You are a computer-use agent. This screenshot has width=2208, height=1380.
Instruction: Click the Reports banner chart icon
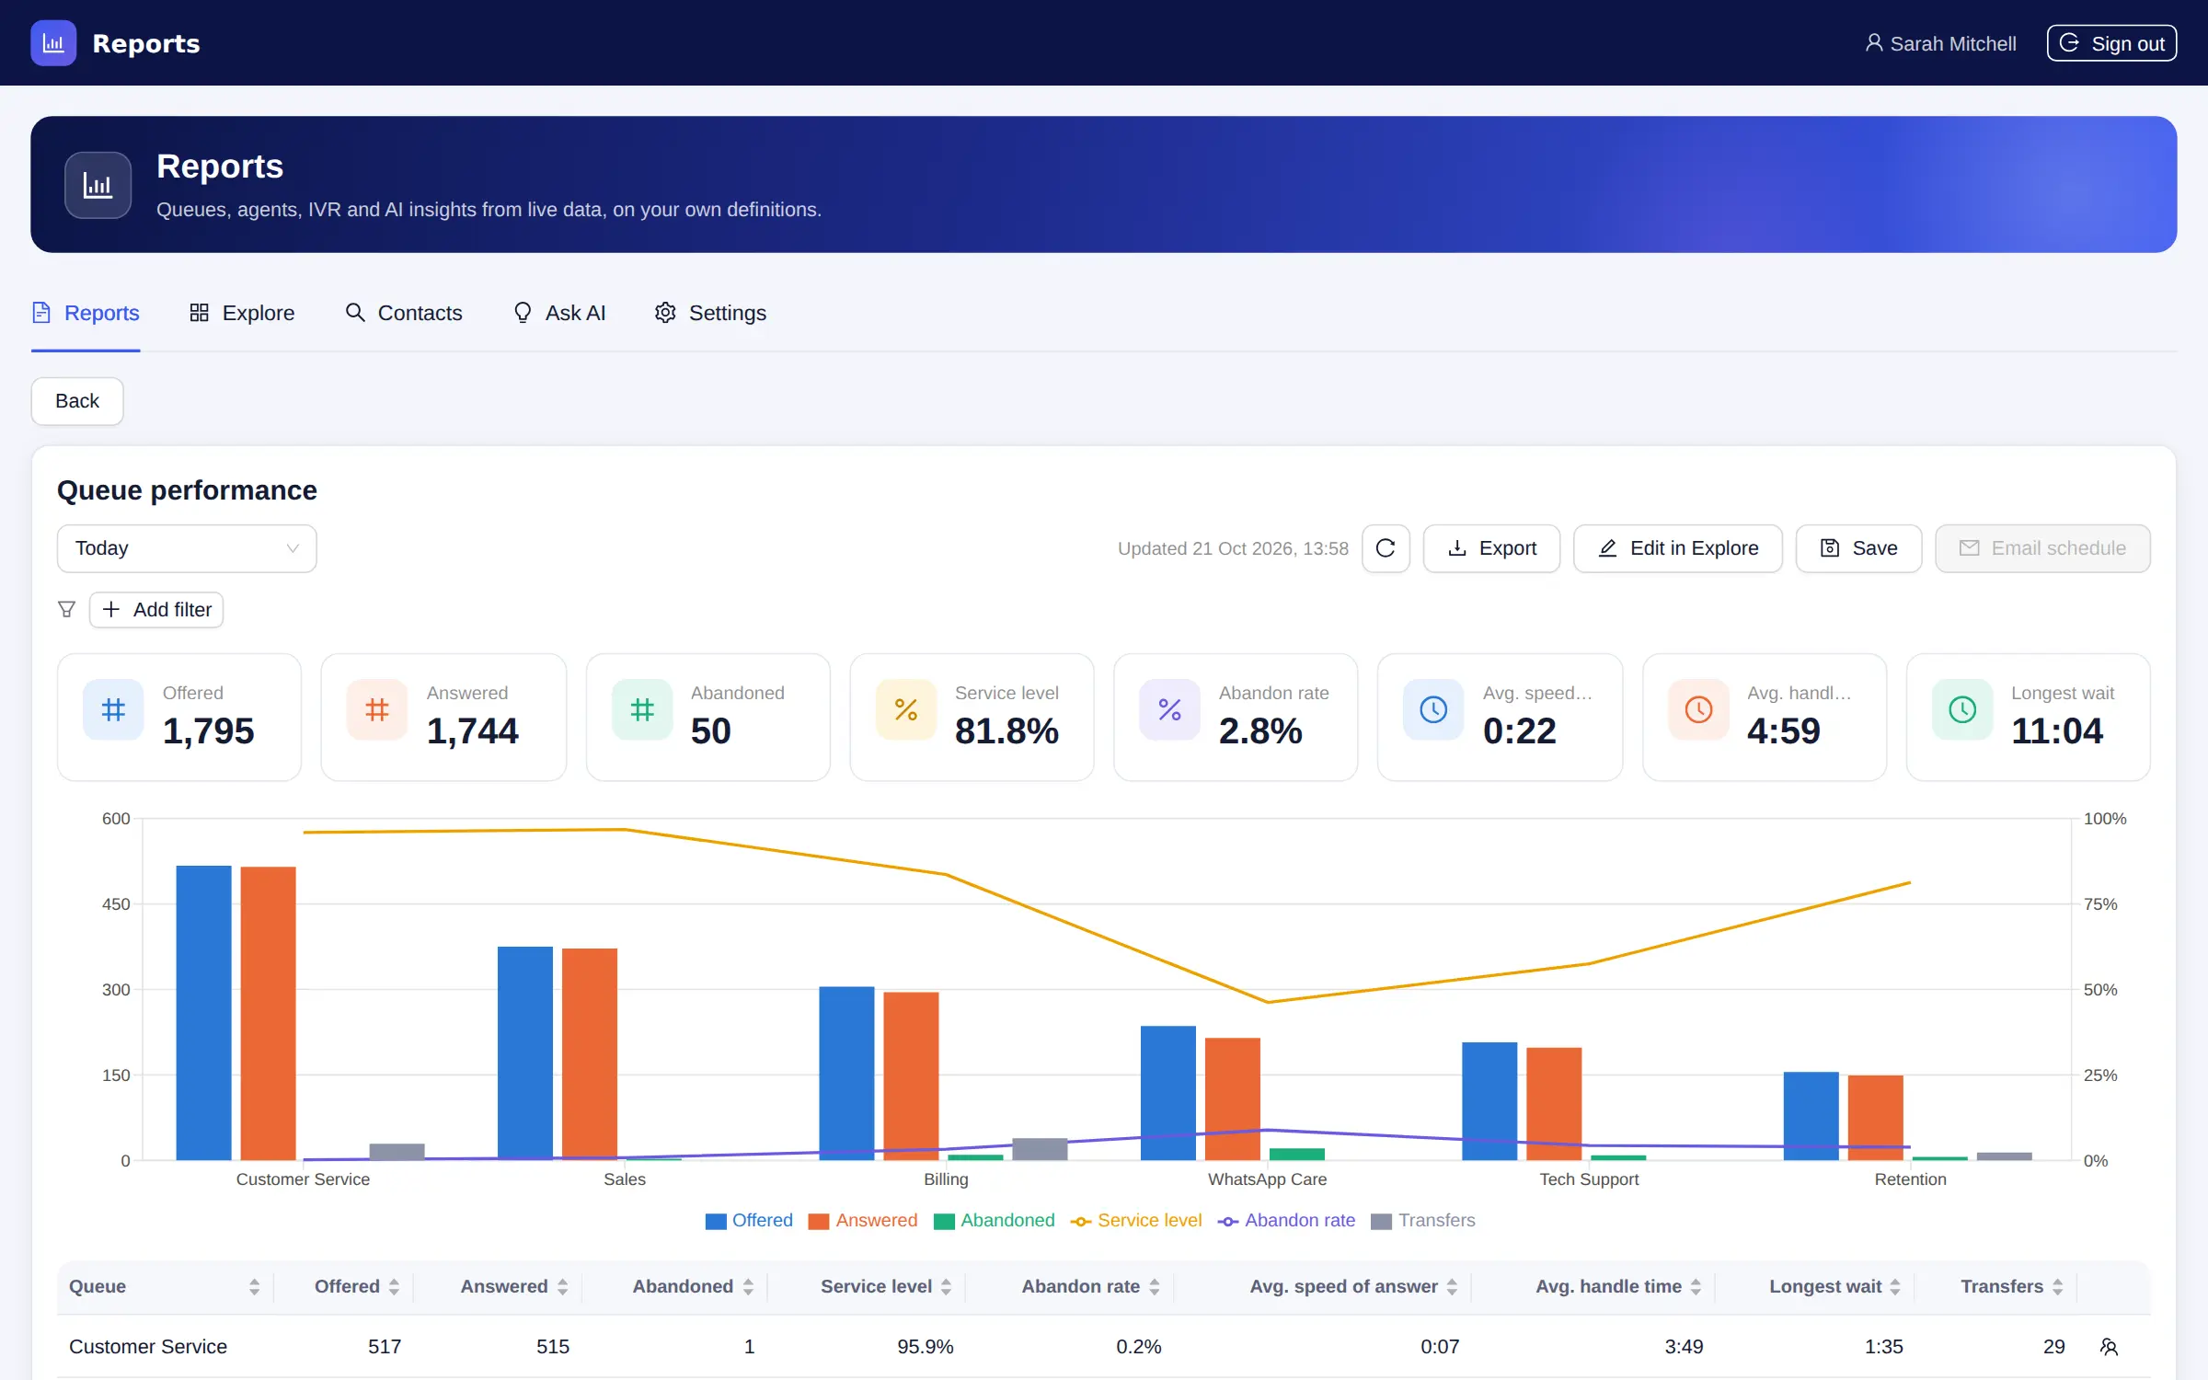click(98, 185)
